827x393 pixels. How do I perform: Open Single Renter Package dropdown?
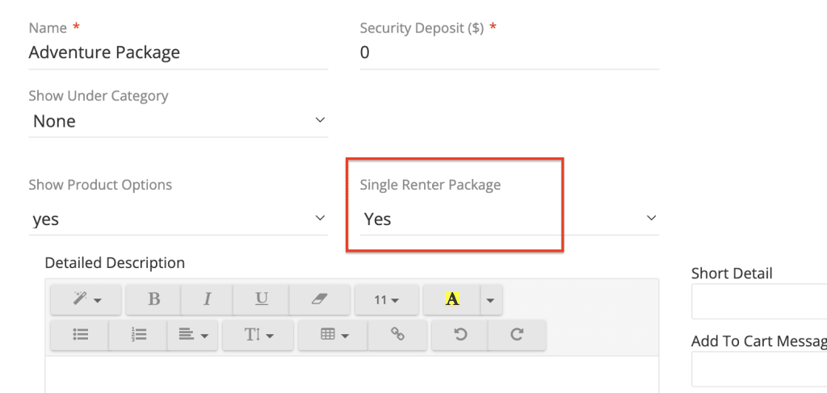[x=509, y=219]
